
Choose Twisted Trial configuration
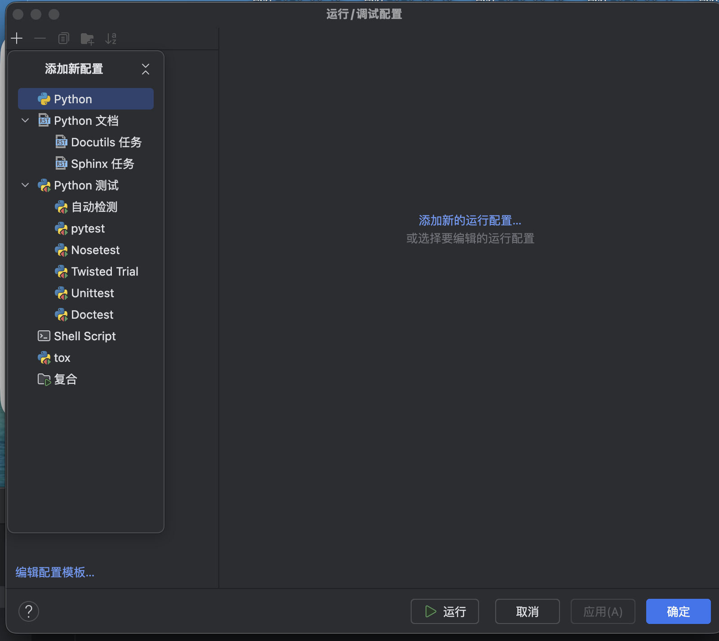tap(86, 271)
